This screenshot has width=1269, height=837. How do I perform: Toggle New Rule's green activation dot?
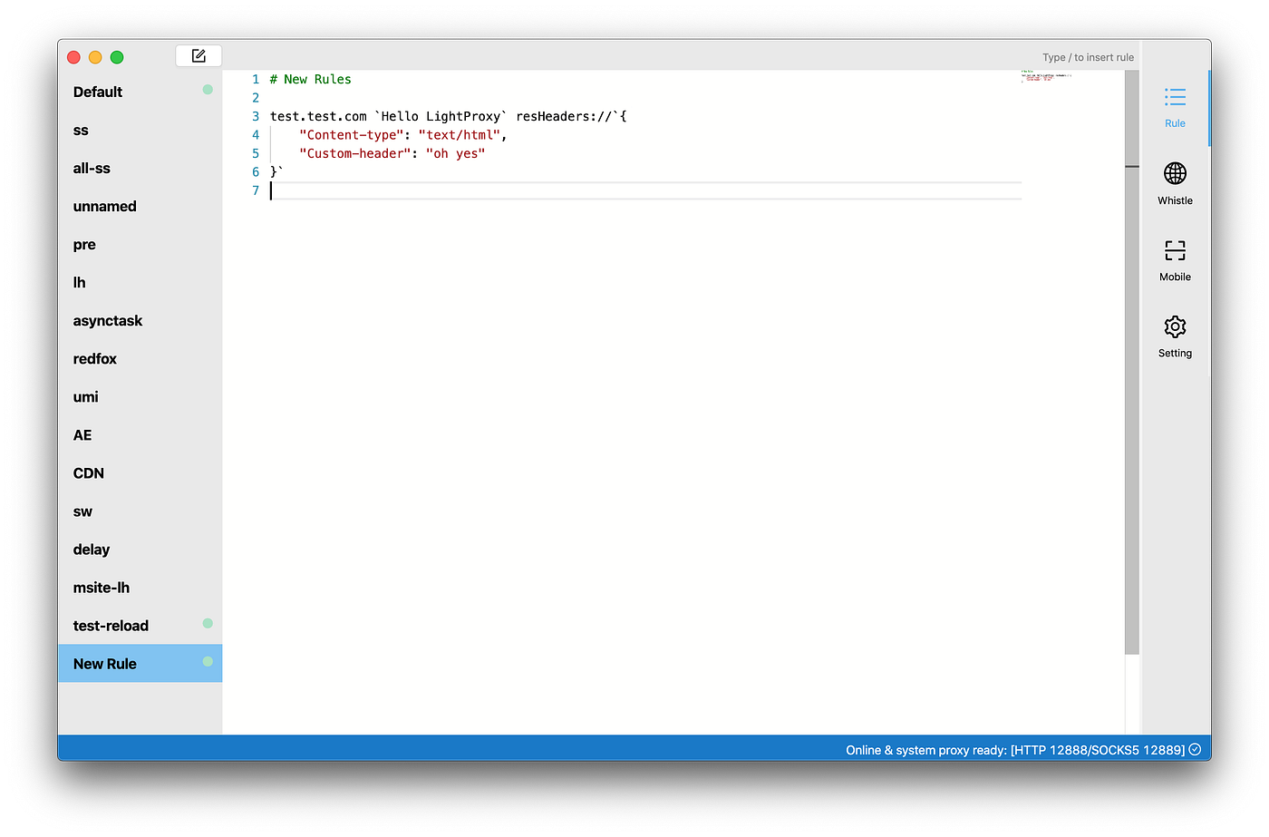pyautogui.click(x=208, y=663)
